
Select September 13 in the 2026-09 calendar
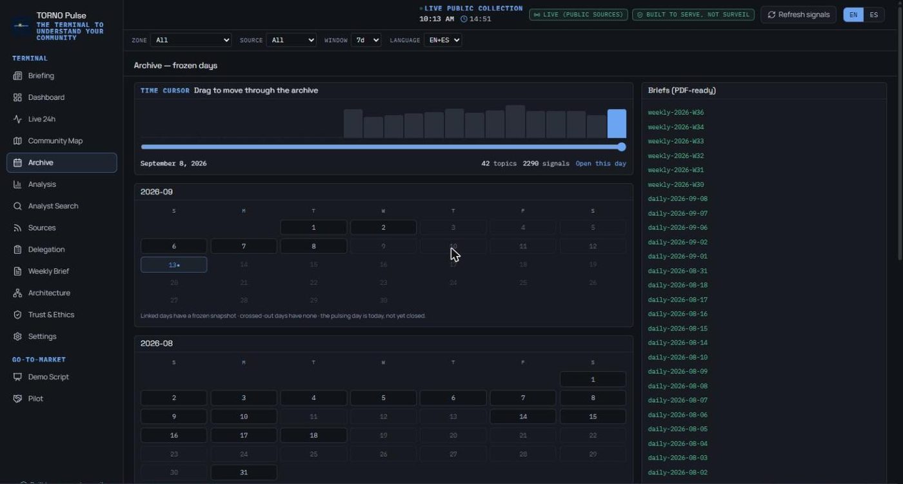click(174, 265)
